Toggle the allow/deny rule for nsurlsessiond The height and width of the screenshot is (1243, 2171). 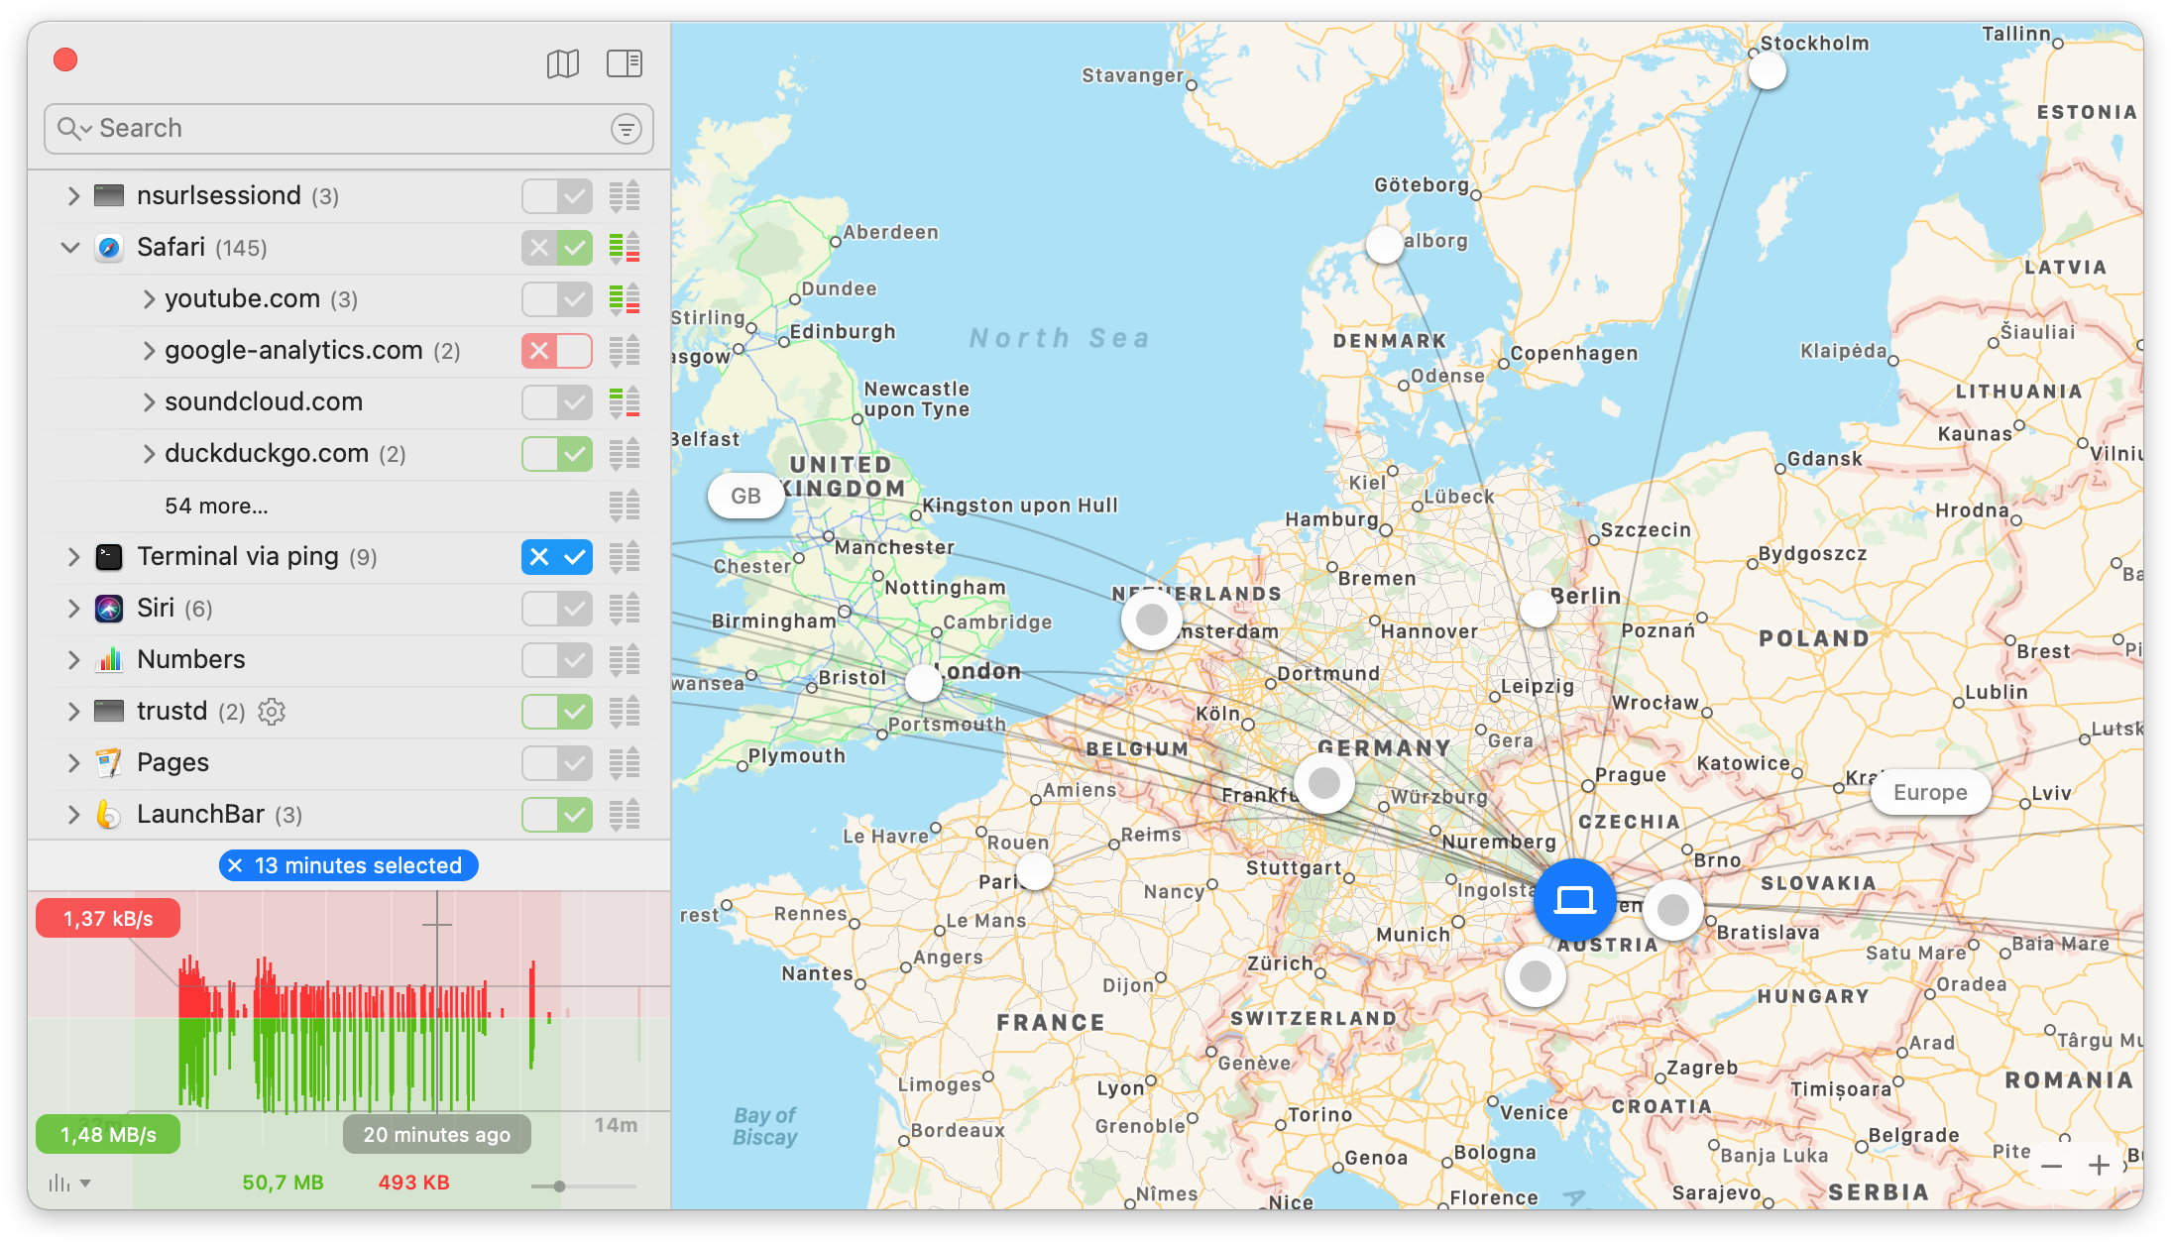pos(557,196)
